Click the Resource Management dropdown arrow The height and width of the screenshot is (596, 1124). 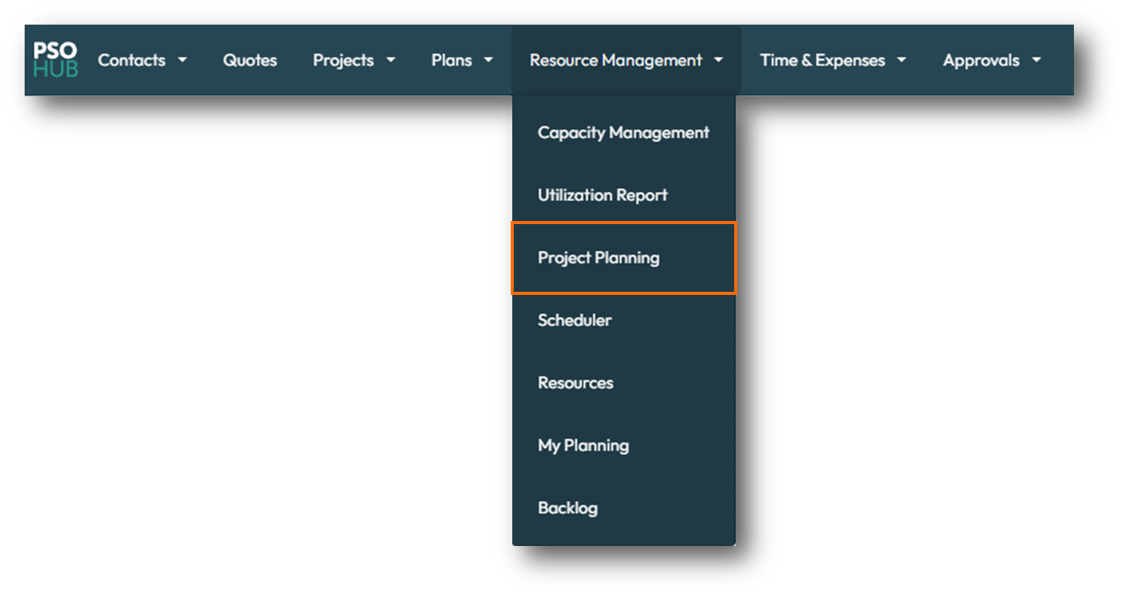pos(719,60)
